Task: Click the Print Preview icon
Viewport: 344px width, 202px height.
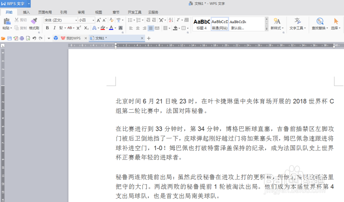Action: click(x=29, y=38)
